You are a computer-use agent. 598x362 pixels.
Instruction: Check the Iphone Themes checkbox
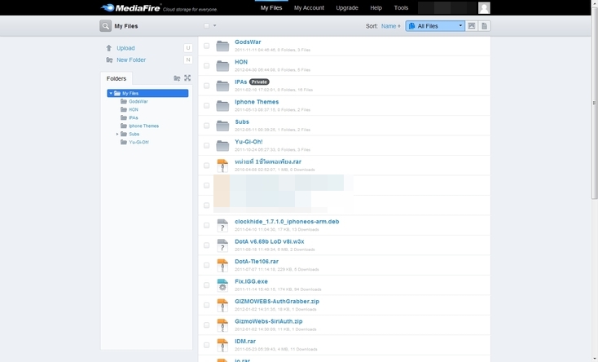tap(206, 105)
